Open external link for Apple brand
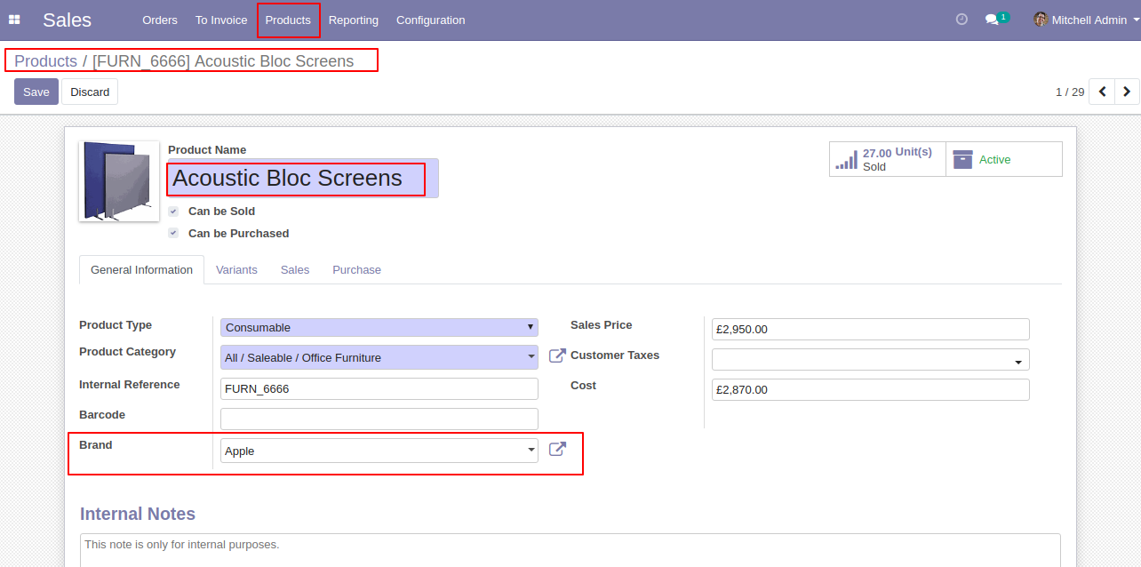The width and height of the screenshot is (1141, 567). (x=557, y=449)
